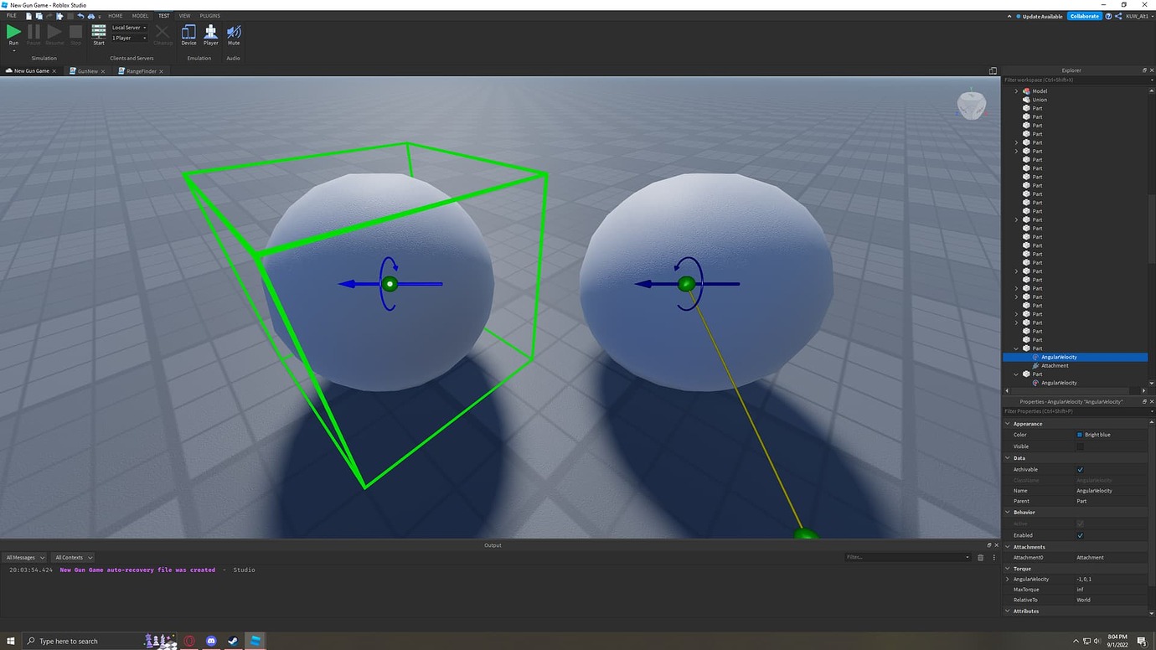Disable the Enabled property checkbox
The width and height of the screenshot is (1156, 650).
(x=1080, y=534)
